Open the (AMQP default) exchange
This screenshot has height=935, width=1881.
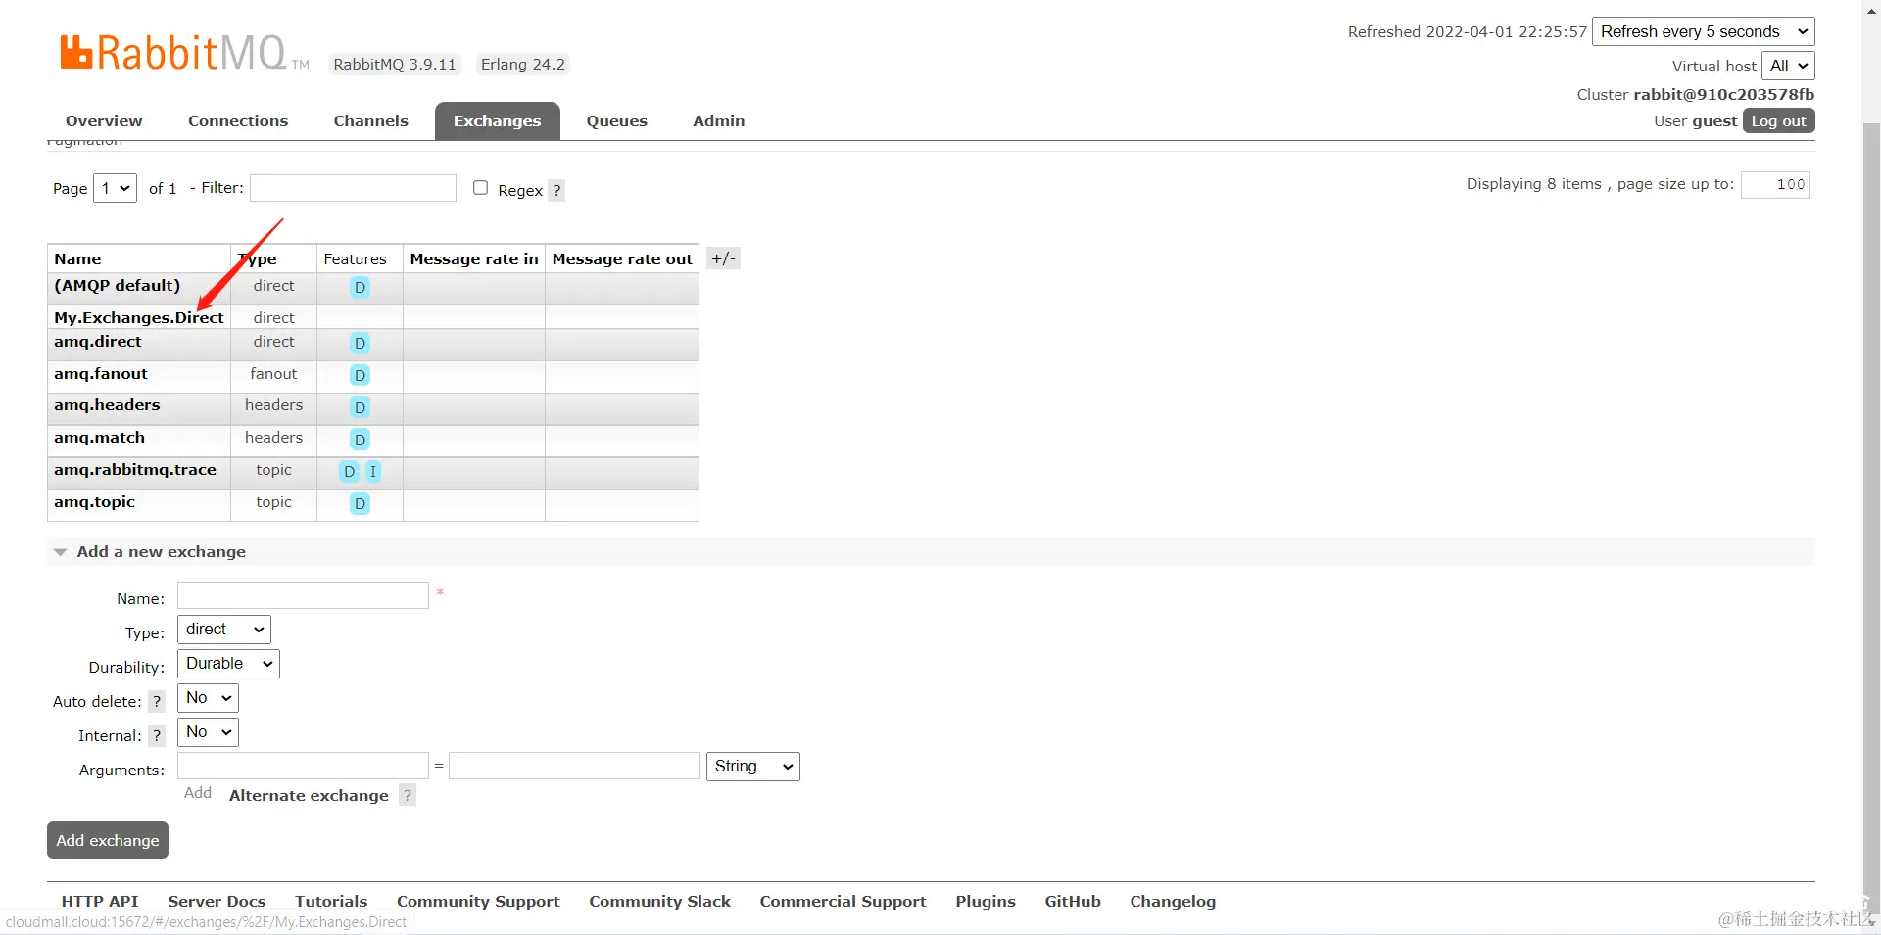pos(118,286)
